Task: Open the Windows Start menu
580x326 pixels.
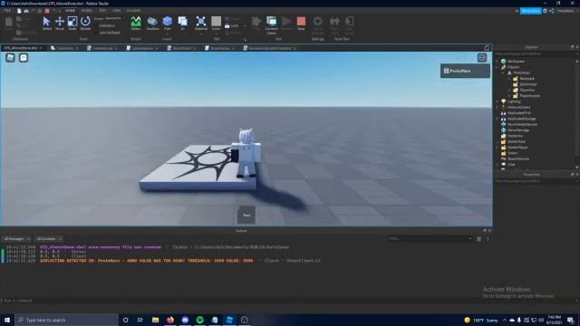Action: [x=7, y=320]
